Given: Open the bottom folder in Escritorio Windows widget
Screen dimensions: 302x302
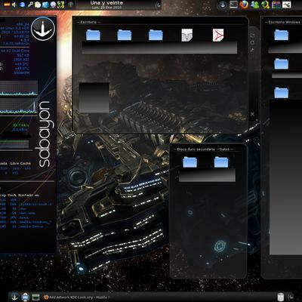Looking at the screenshot, I should point(281,93).
